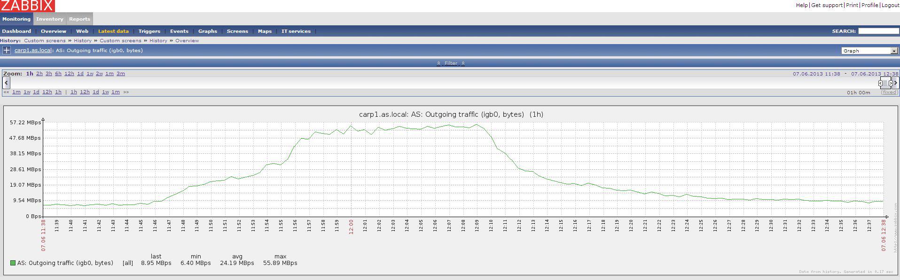
Task: Set zoom to 1w
Action: coord(90,74)
